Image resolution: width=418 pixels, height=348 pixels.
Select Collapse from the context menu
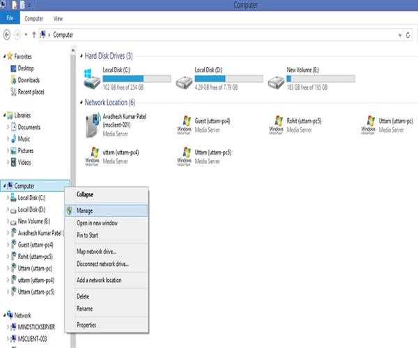tap(107, 194)
